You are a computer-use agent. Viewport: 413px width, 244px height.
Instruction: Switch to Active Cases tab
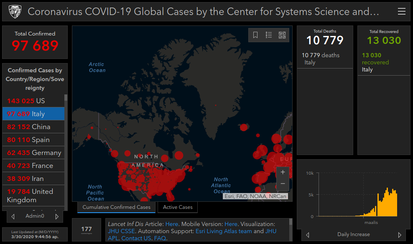pos(178,207)
